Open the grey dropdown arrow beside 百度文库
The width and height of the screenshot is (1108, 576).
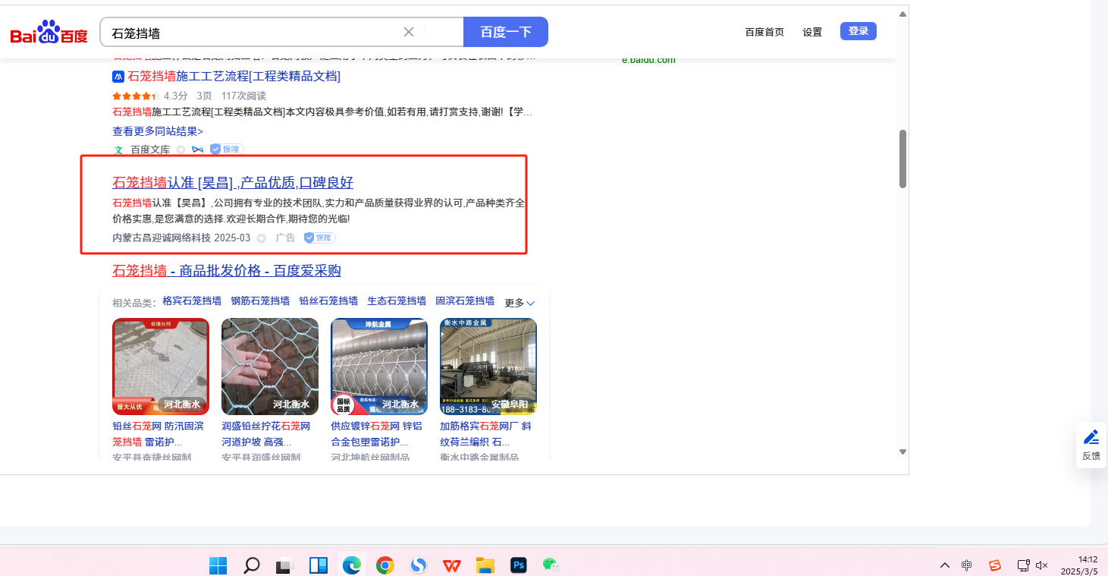[x=180, y=150]
